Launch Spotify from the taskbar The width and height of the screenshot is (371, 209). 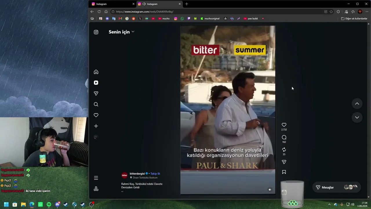tap(49, 204)
